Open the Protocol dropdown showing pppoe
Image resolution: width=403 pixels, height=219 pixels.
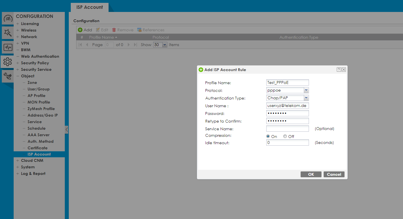306,90
